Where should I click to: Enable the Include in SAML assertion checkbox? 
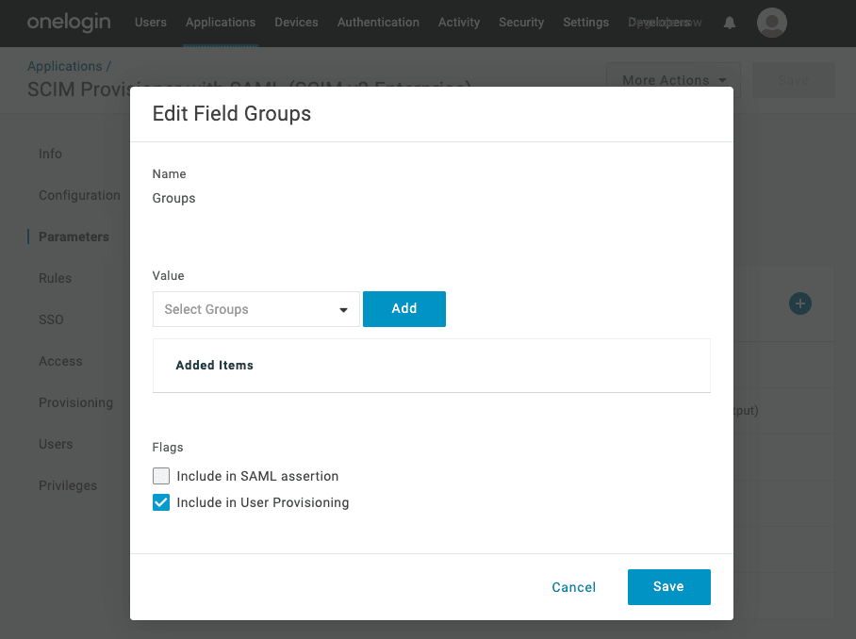click(x=160, y=476)
